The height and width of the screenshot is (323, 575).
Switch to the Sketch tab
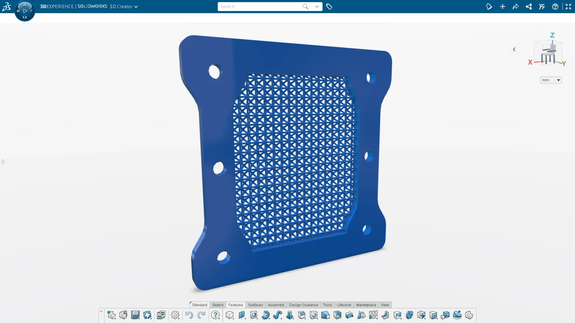point(217,305)
